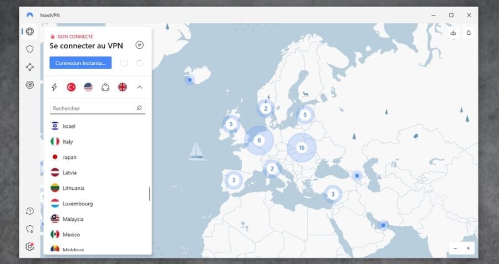The width and height of the screenshot is (499, 264).
Task: Click the search magnifier icon
Action: [x=139, y=108]
